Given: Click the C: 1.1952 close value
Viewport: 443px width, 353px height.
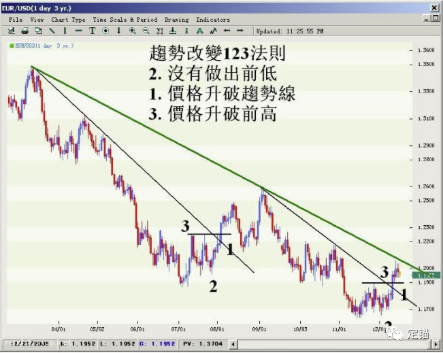Looking at the screenshot, I should 157,343.
